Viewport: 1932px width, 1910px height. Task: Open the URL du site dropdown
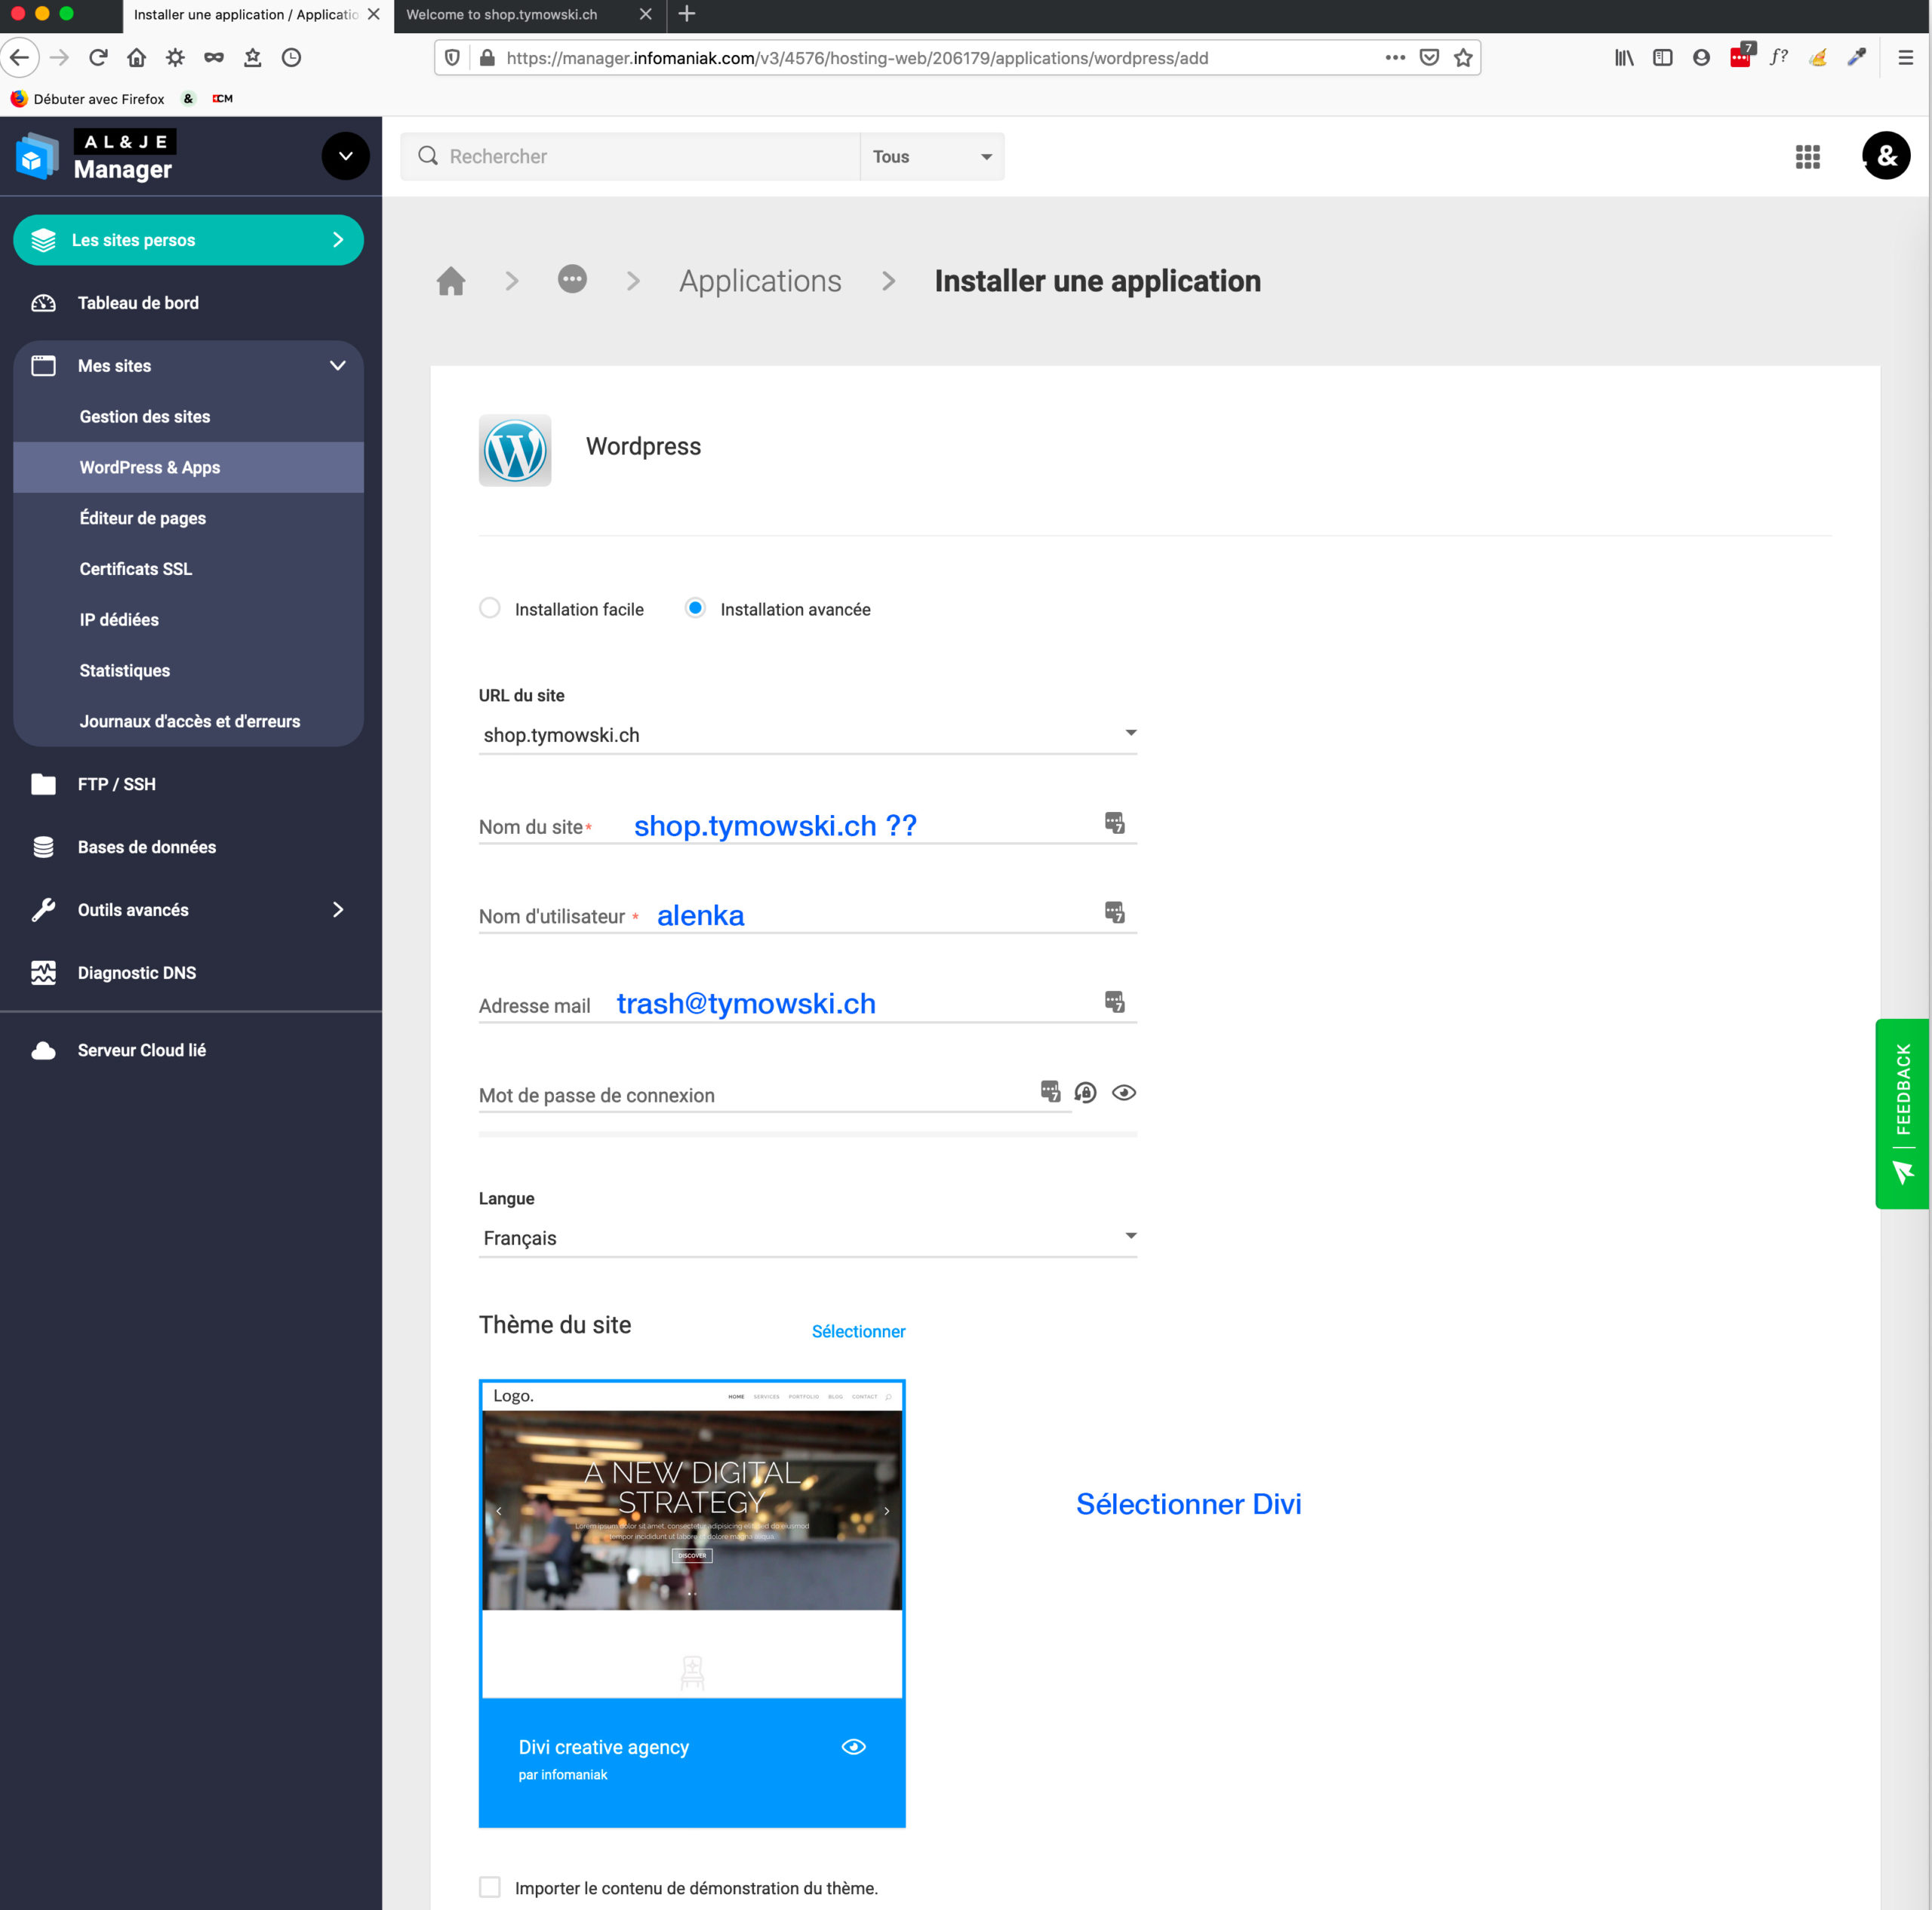(x=807, y=735)
